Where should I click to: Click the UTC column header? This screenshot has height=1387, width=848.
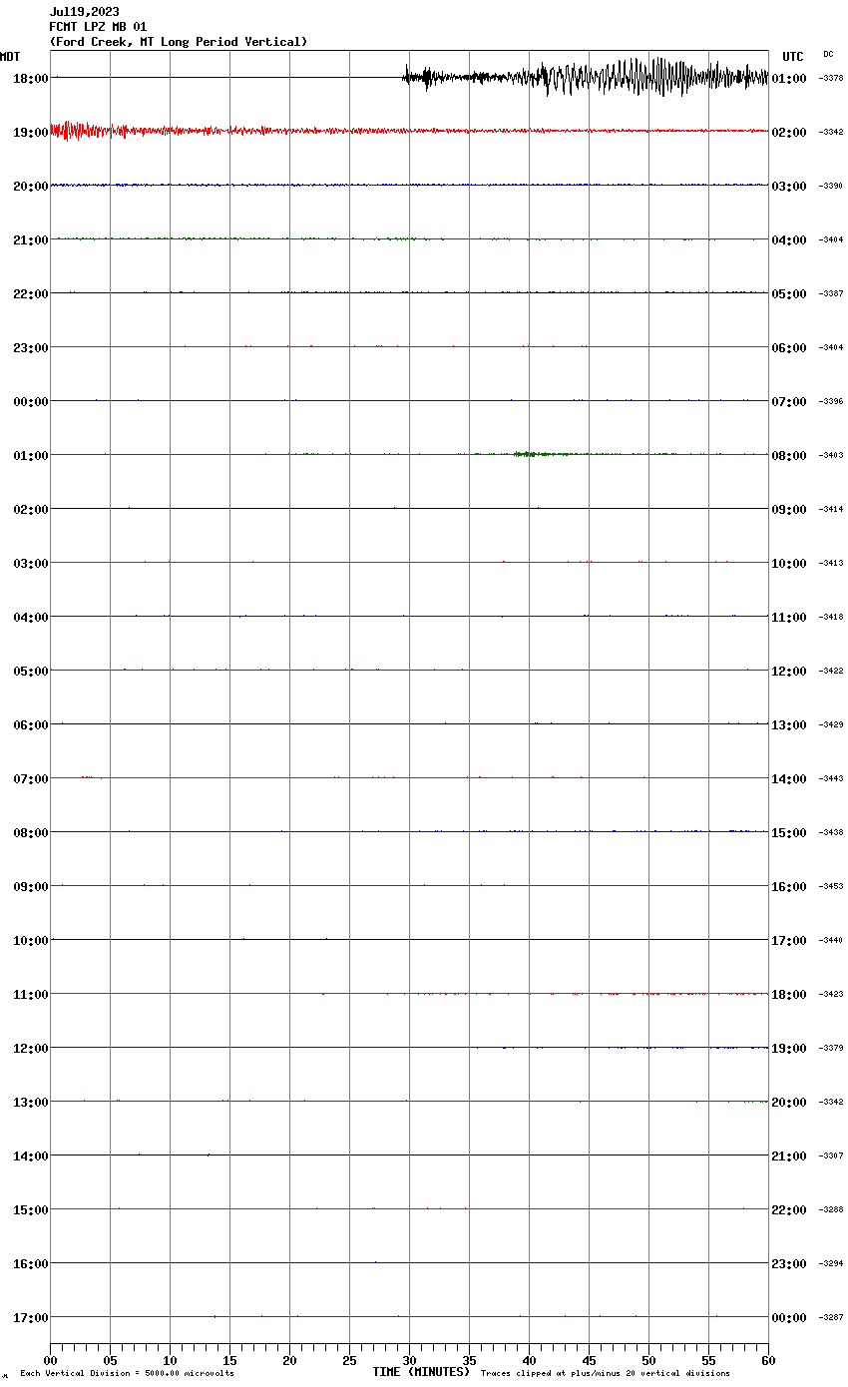(792, 57)
